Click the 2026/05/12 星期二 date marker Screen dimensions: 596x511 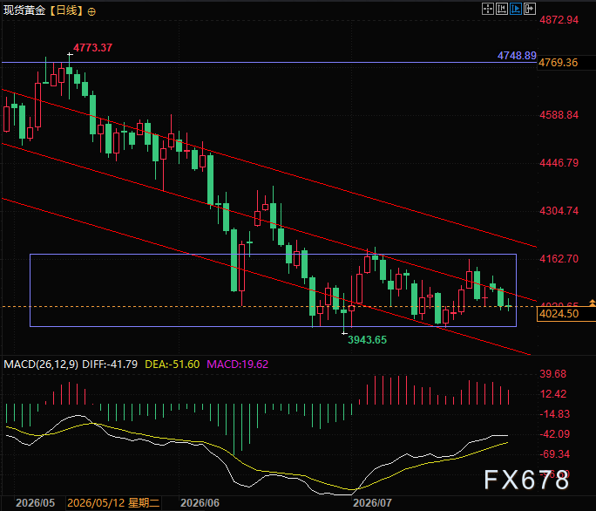(x=113, y=503)
